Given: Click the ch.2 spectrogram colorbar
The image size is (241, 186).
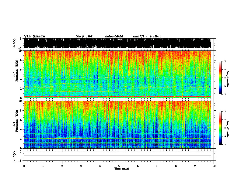Looking at the screenshot, I should click(220, 128).
